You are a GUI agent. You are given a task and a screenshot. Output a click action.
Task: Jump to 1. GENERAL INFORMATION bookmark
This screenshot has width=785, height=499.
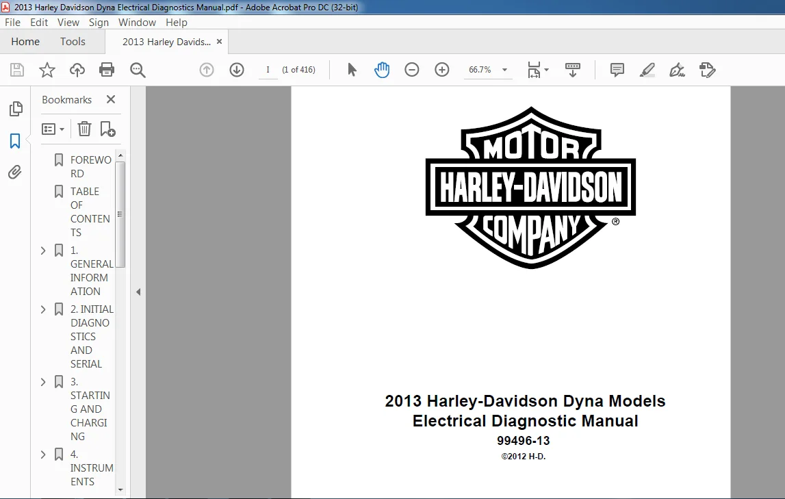click(x=92, y=271)
